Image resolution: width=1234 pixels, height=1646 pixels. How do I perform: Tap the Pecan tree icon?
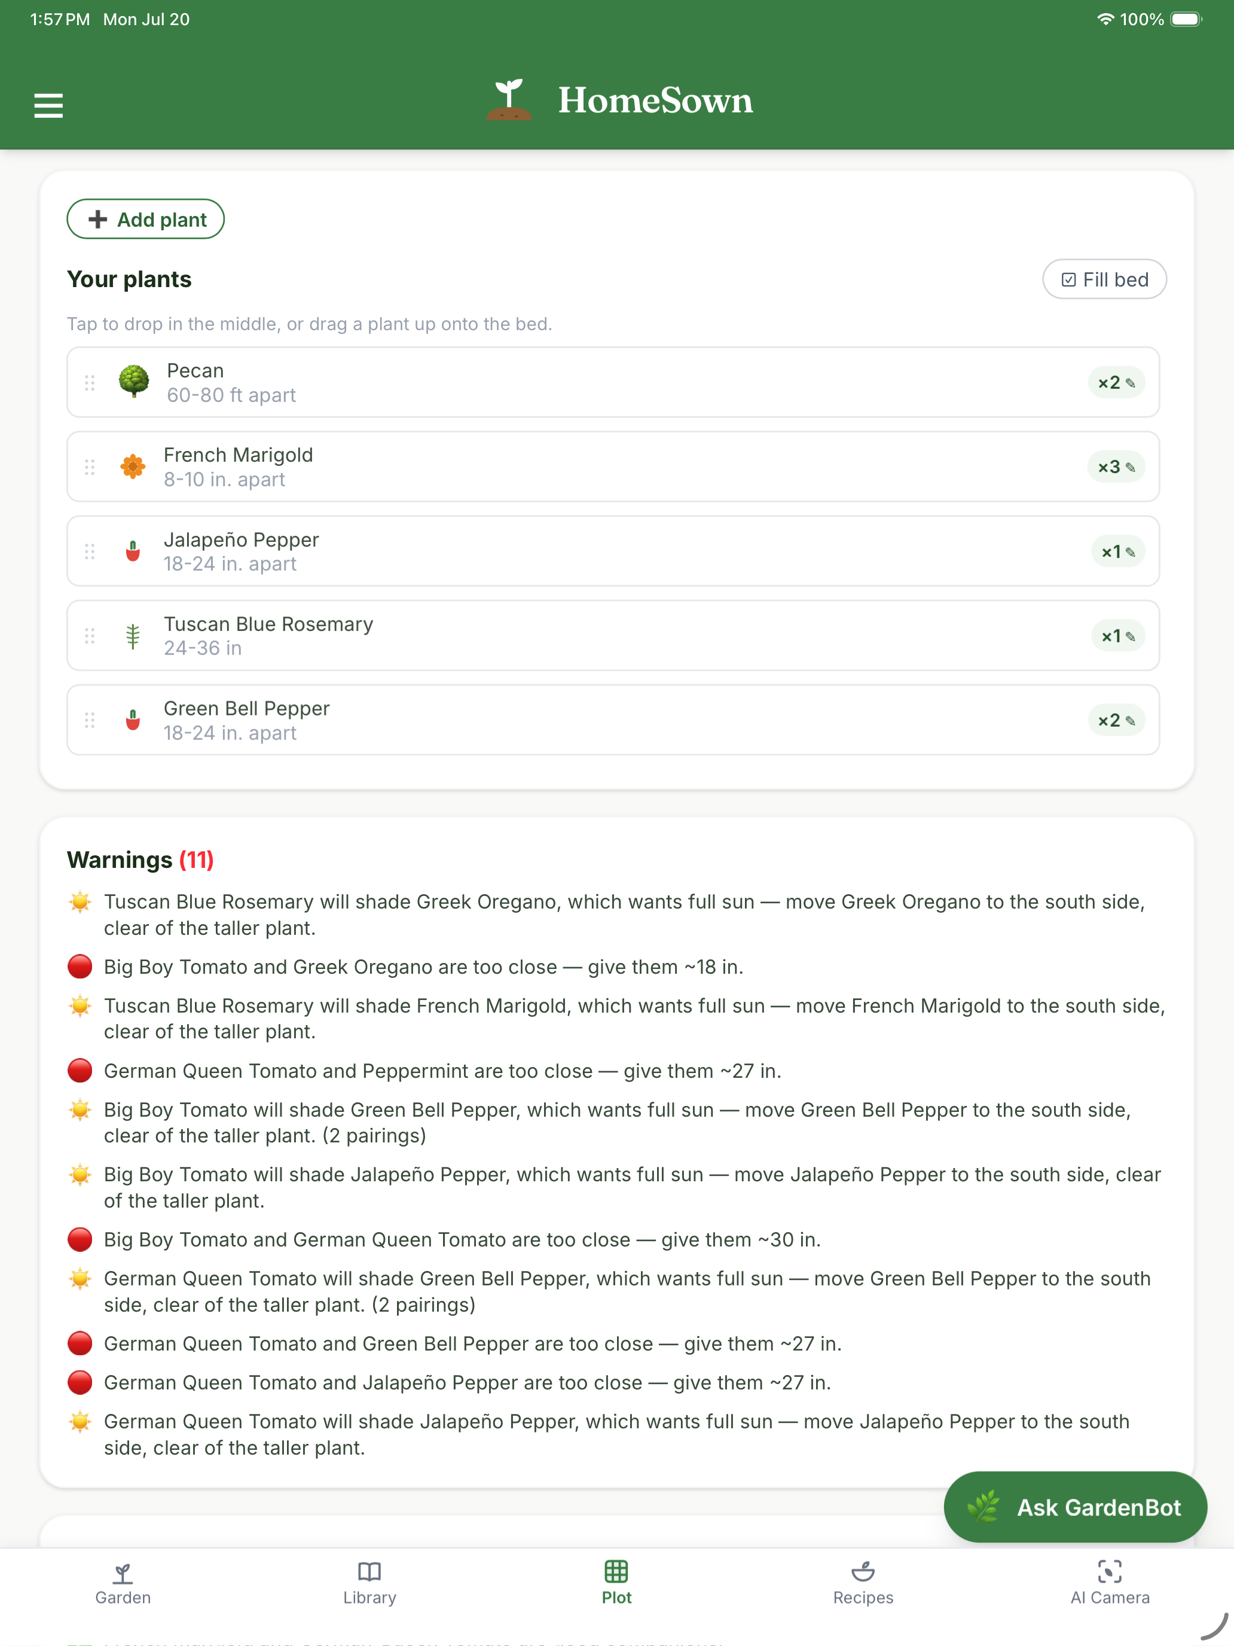pos(134,382)
